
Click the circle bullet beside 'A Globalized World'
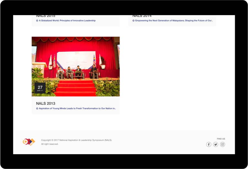tap(37, 21)
